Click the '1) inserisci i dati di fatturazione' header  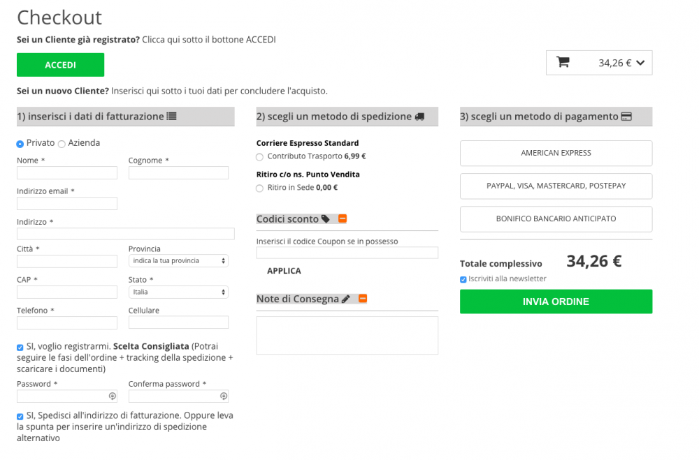point(126,117)
